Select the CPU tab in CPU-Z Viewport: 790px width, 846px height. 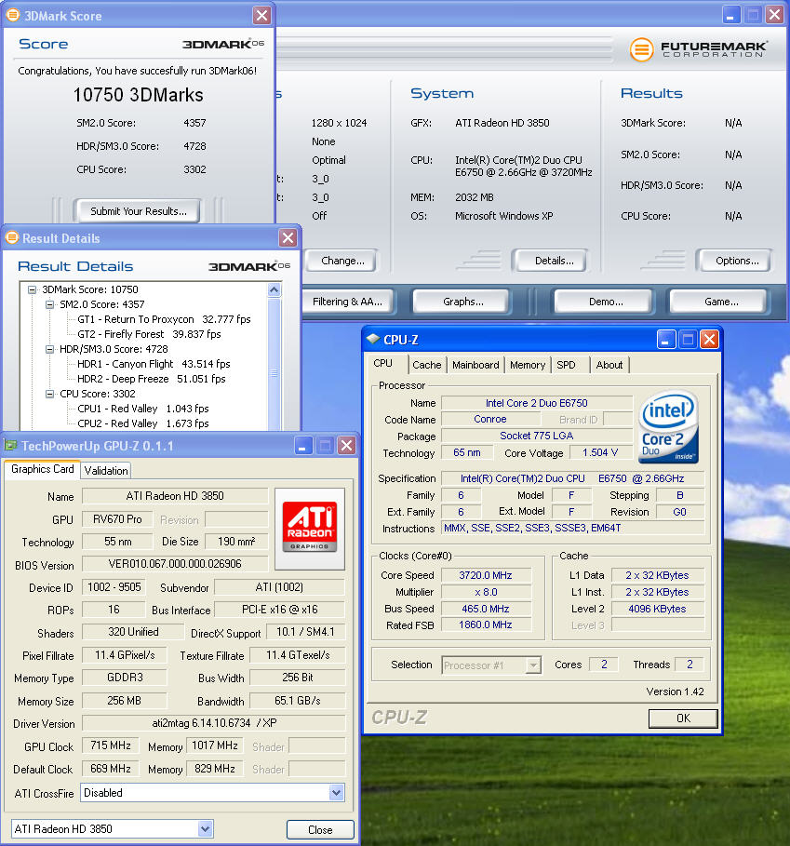click(x=382, y=363)
